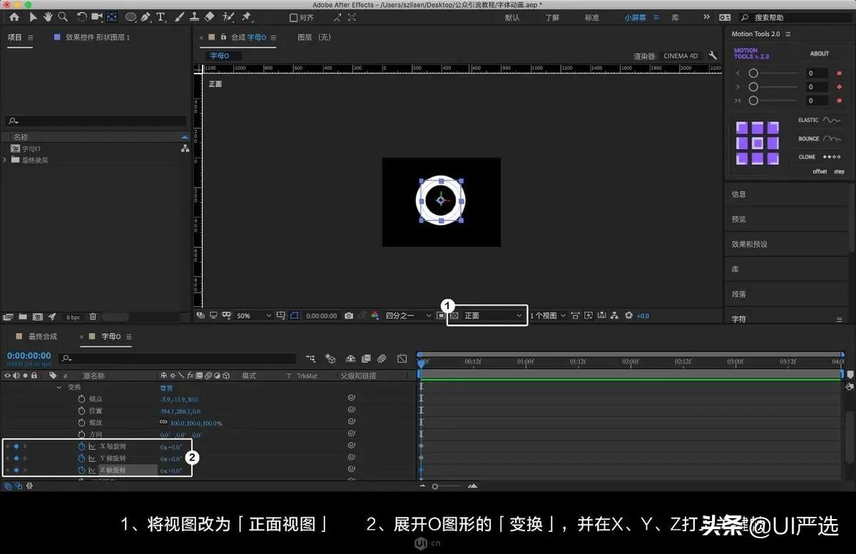Toggle the stopwatch on Z轴旋转 property

click(81, 470)
